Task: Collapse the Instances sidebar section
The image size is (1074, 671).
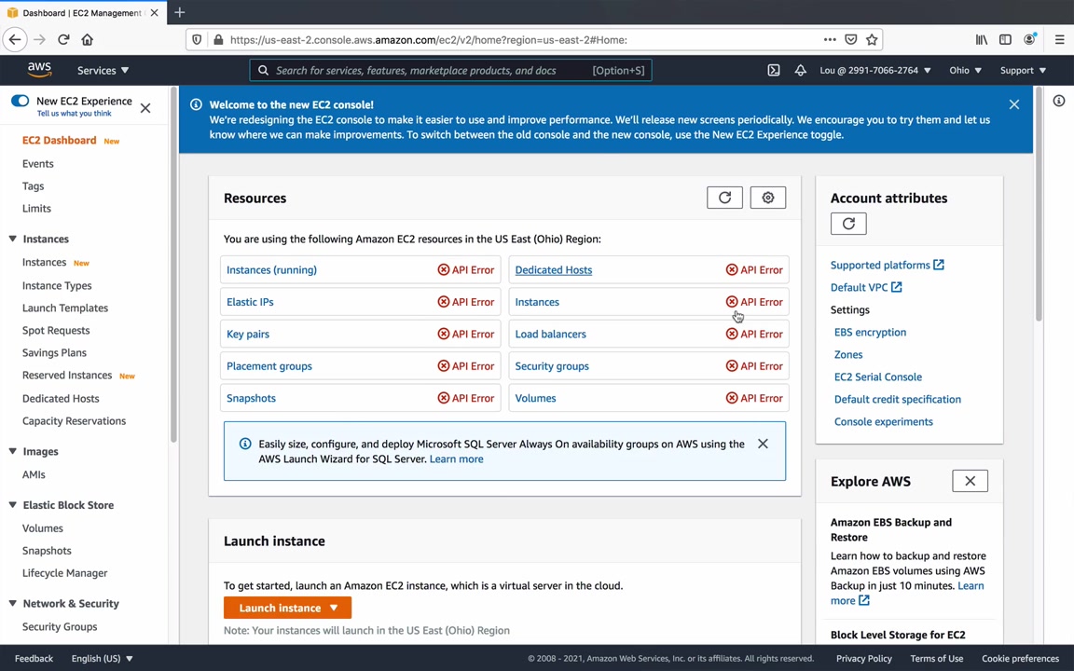Action: click(x=13, y=240)
